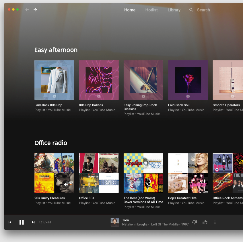Navigate forward using the forward arrow
The width and height of the screenshot is (243, 242).
pos(35,9)
